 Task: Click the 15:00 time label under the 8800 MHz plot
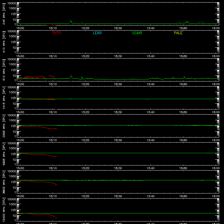point(20,196)
